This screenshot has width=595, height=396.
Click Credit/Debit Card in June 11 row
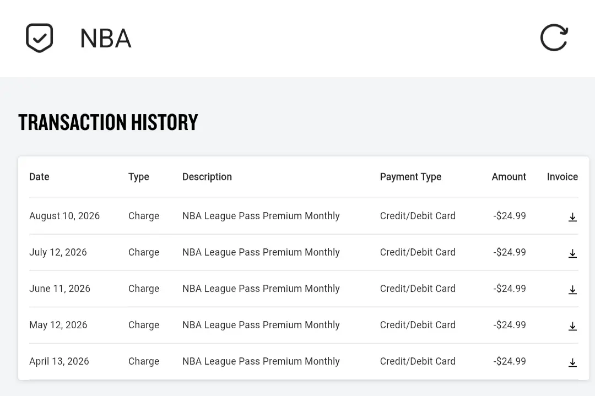(418, 289)
